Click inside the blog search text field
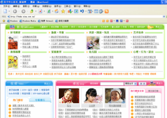 112,84
